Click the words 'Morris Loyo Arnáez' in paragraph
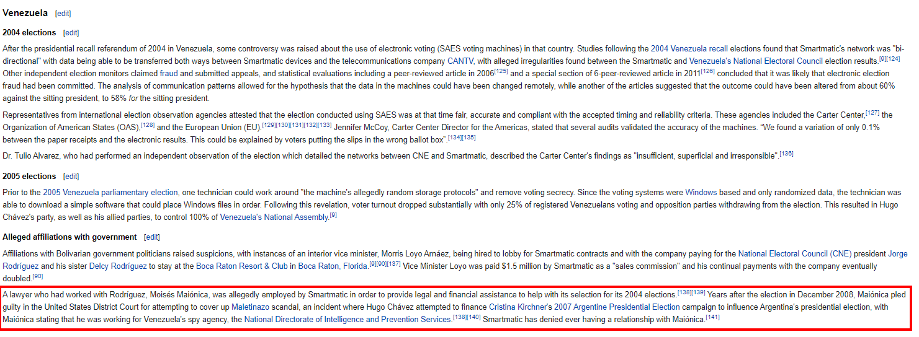Viewport: 919px width, 337px height. 415,254
